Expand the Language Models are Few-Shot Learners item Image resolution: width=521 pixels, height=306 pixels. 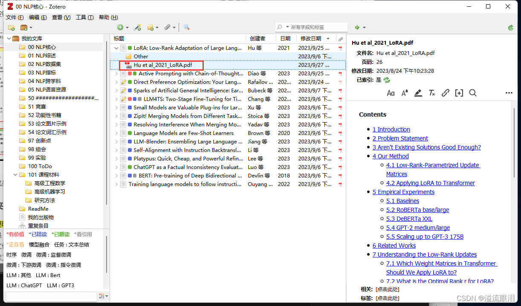coord(116,133)
